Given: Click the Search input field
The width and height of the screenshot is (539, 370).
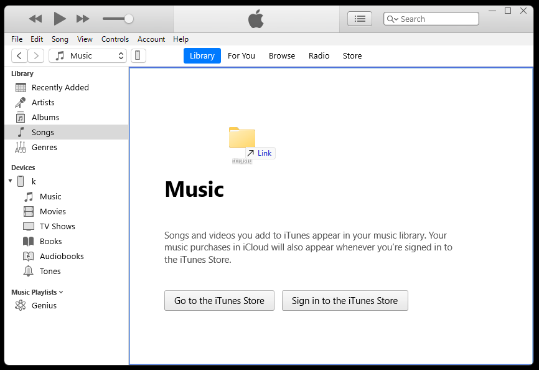Looking at the screenshot, I should pos(431,19).
